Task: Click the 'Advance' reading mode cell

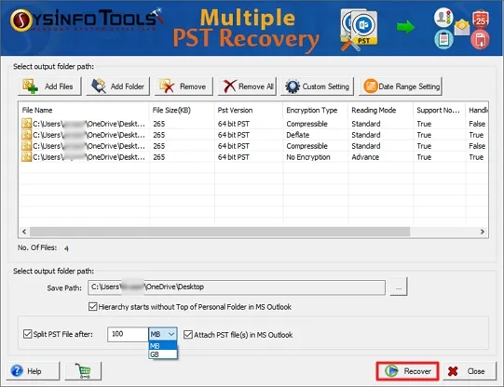Action: [x=365, y=157]
